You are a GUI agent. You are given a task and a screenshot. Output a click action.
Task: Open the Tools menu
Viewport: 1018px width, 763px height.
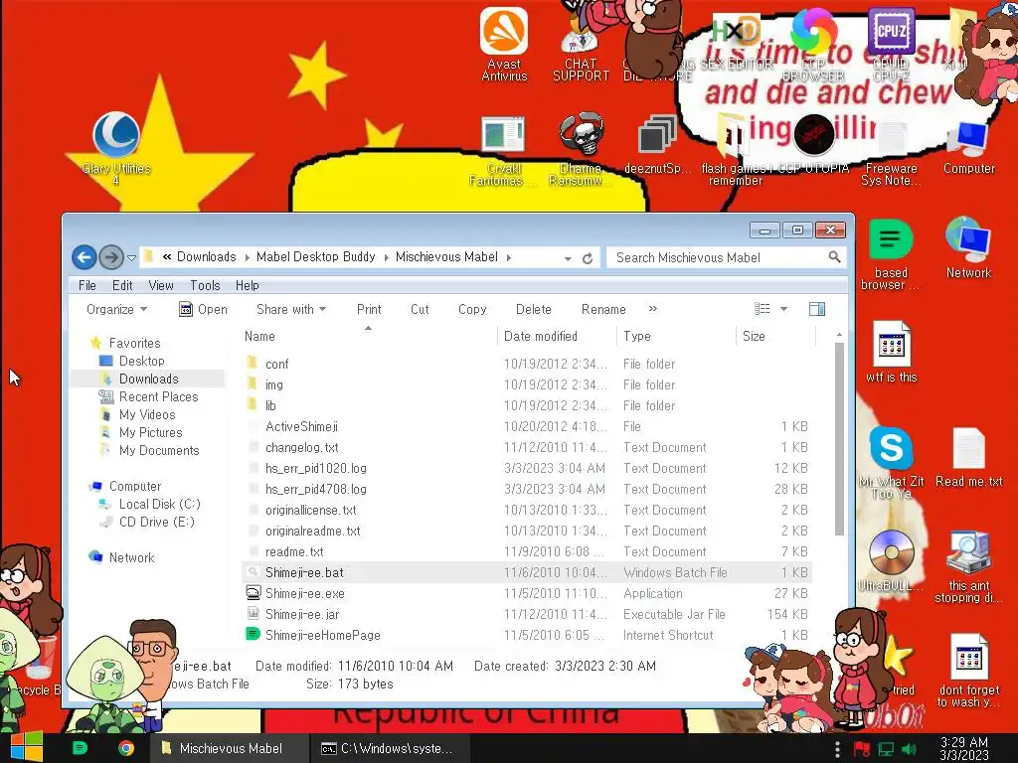(x=205, y=285)
